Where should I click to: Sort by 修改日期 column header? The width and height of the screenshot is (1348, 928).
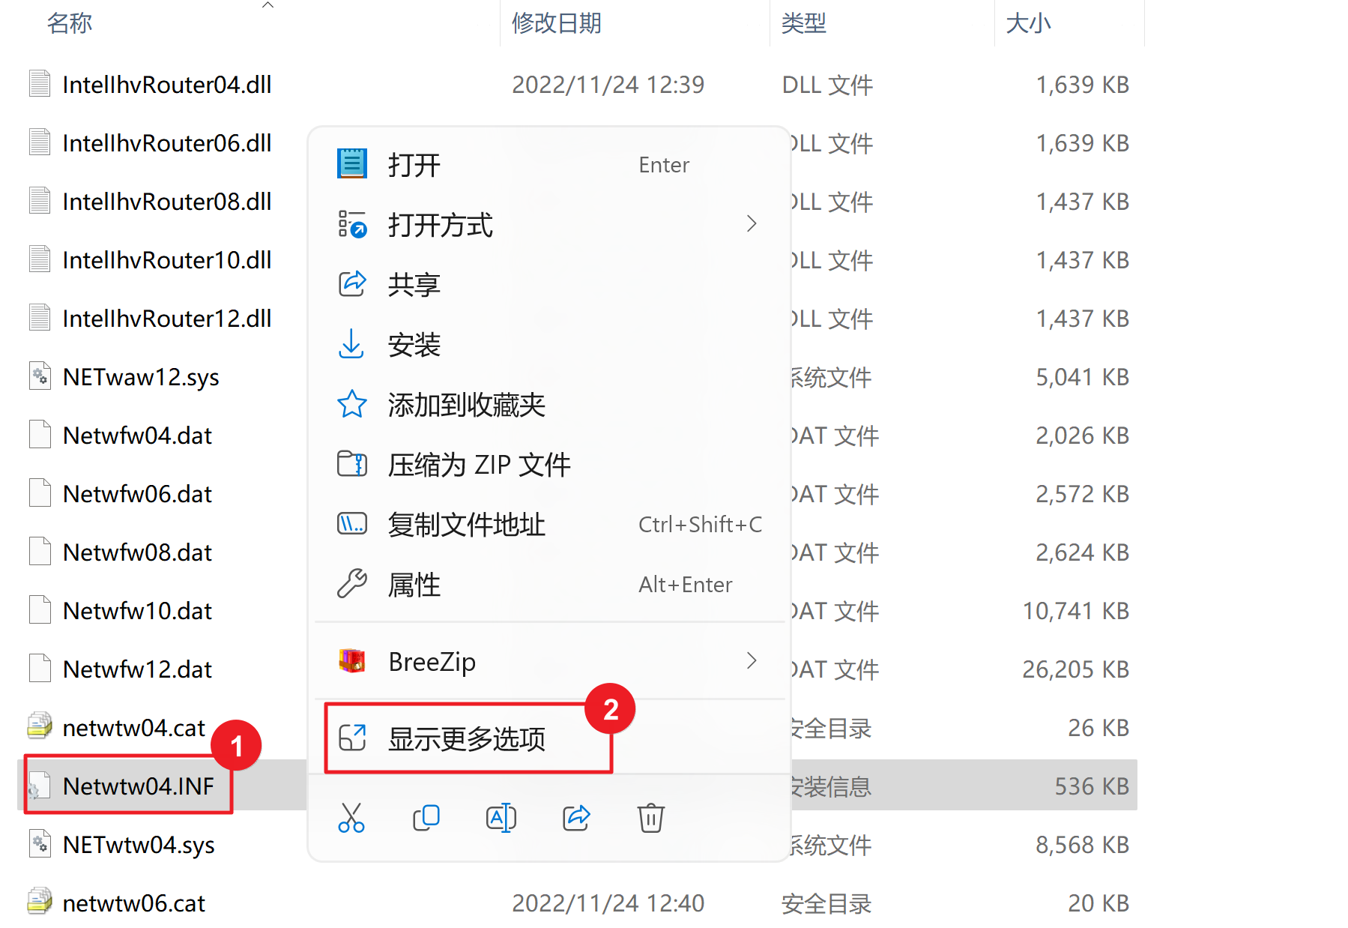click(557, 23)
